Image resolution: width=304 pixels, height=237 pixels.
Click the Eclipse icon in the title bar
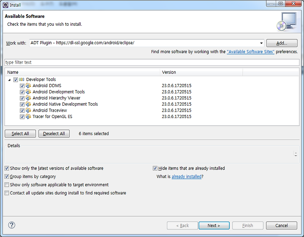click(5, 5)
